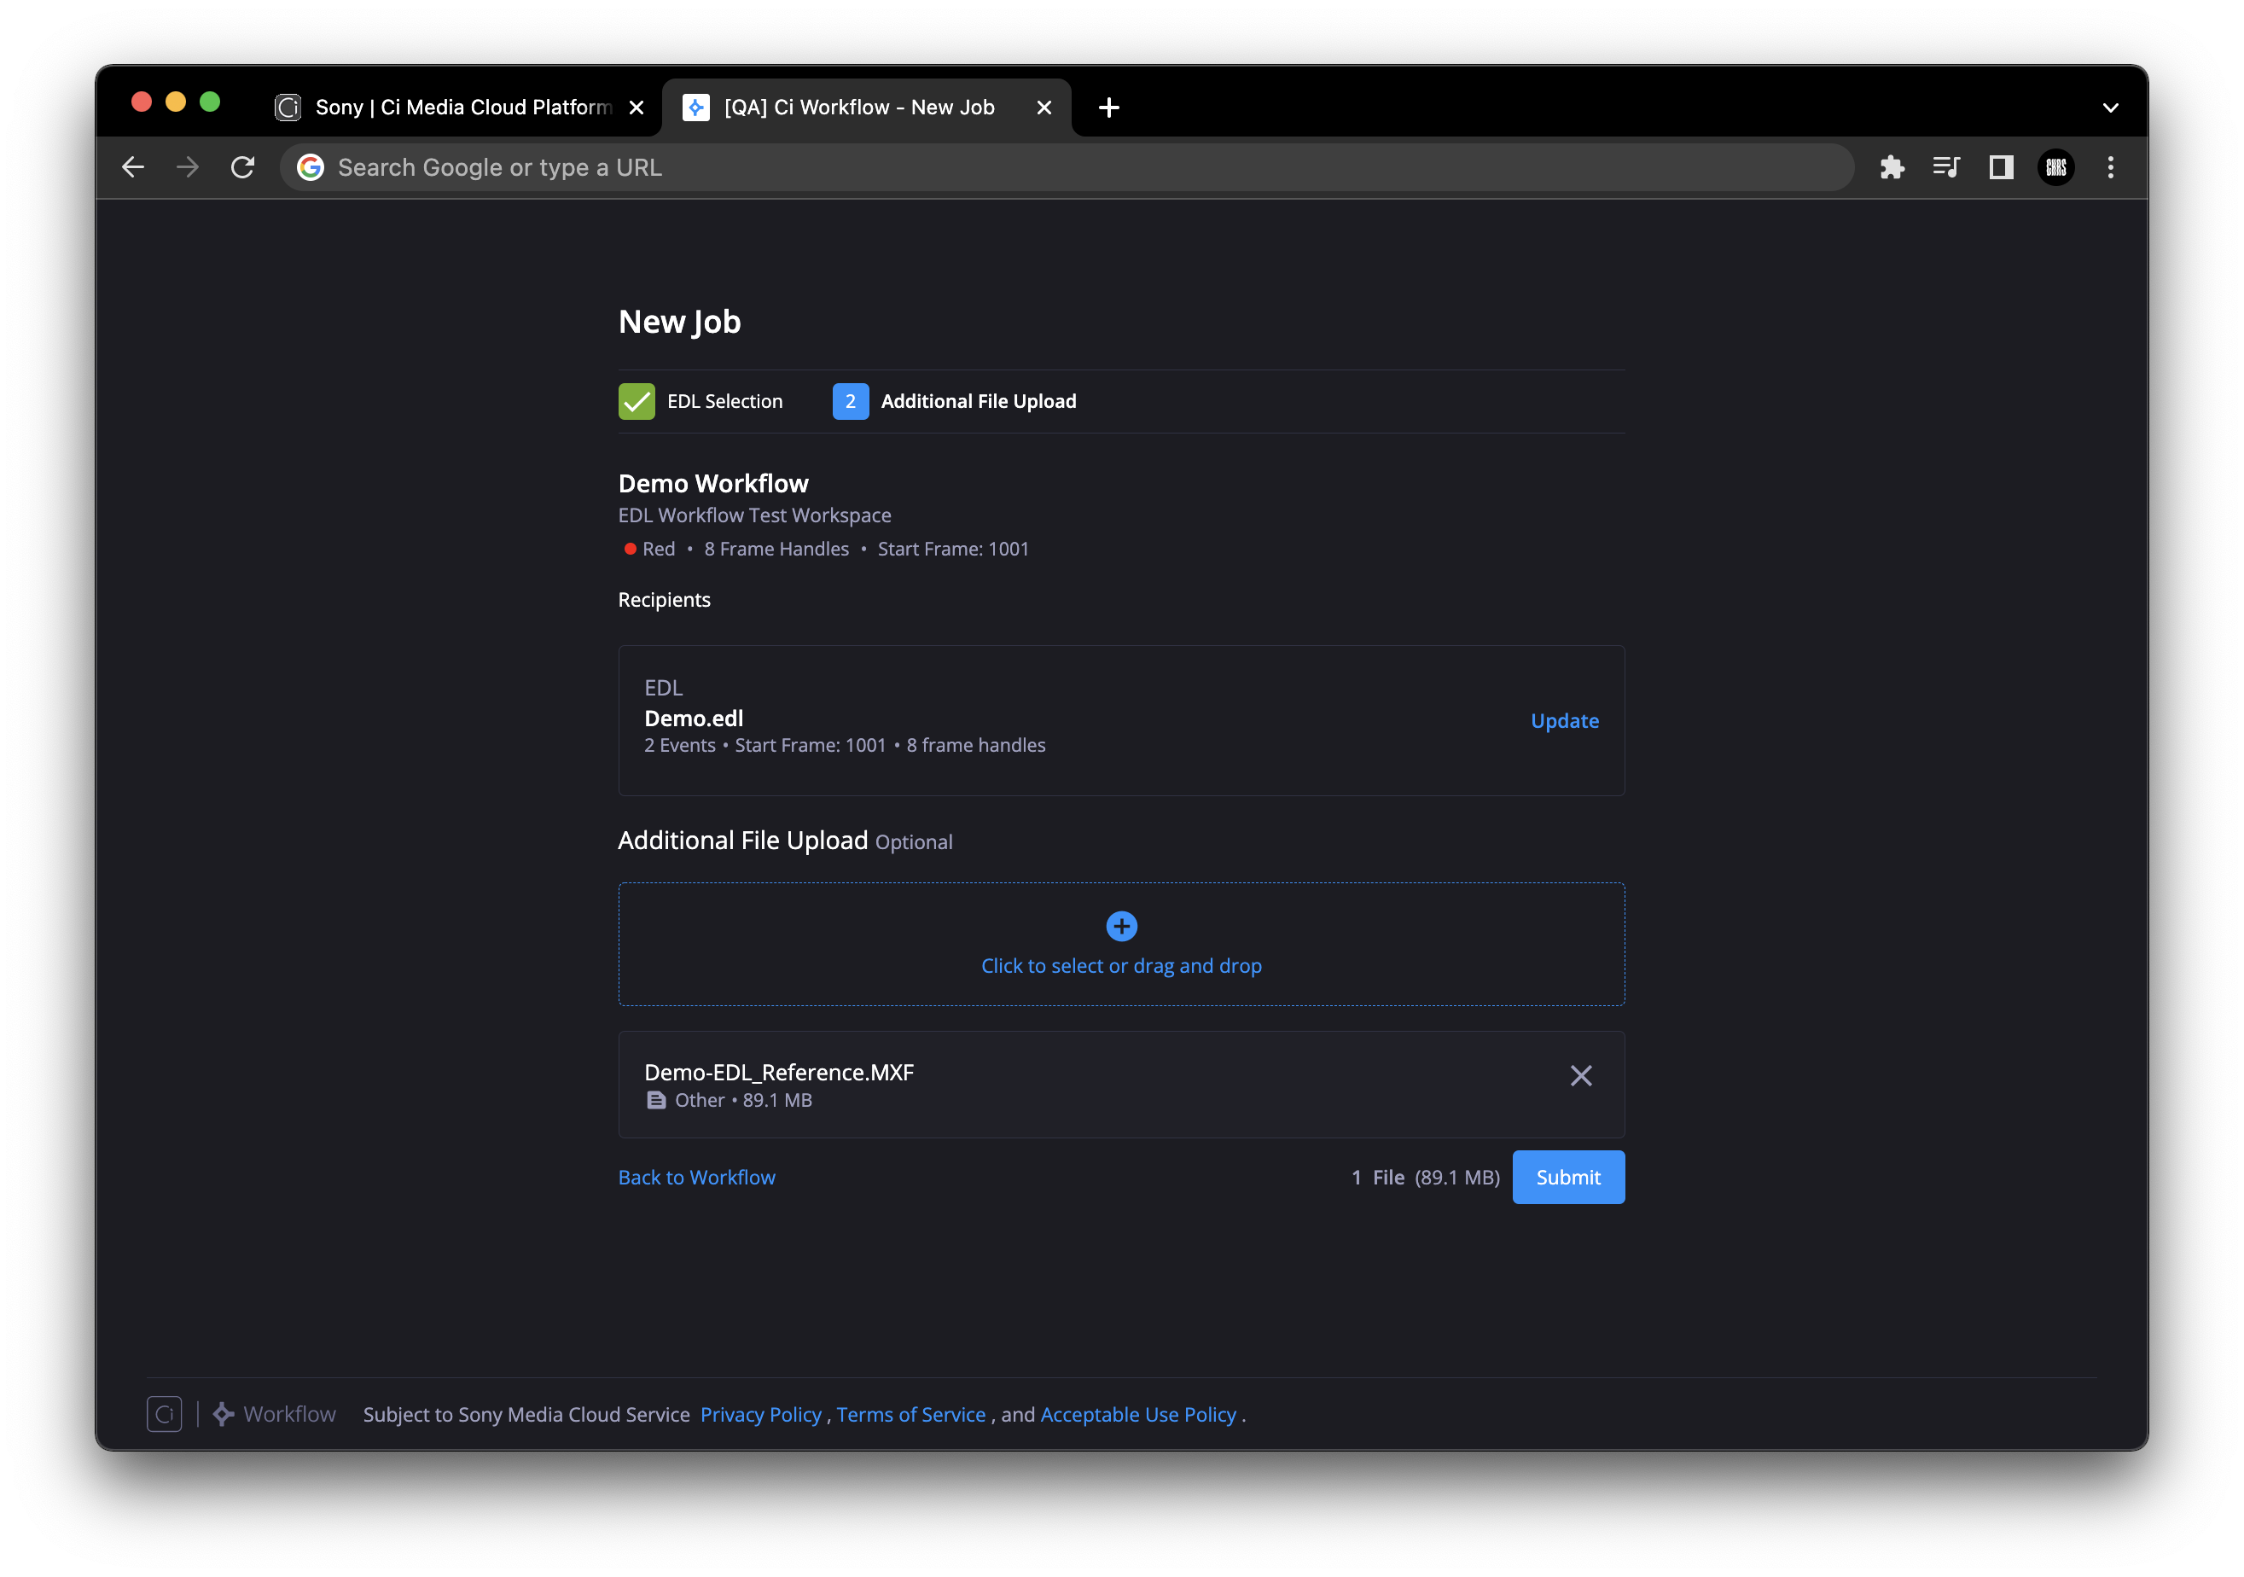Click the Ci logo in the footer
Image resolution: width=2244 pixels, height=1577 pixels.
pos(164,1414)
